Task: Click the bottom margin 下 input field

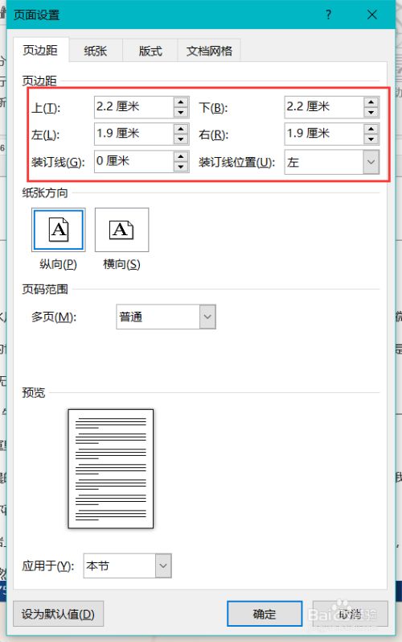Action: (324, 107)
